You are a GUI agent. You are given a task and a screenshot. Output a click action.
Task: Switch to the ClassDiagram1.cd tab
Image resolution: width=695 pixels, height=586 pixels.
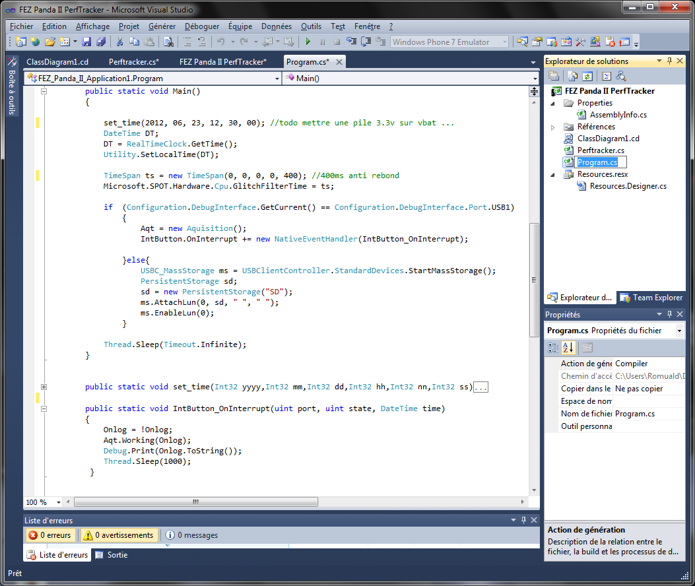point(57,61)
